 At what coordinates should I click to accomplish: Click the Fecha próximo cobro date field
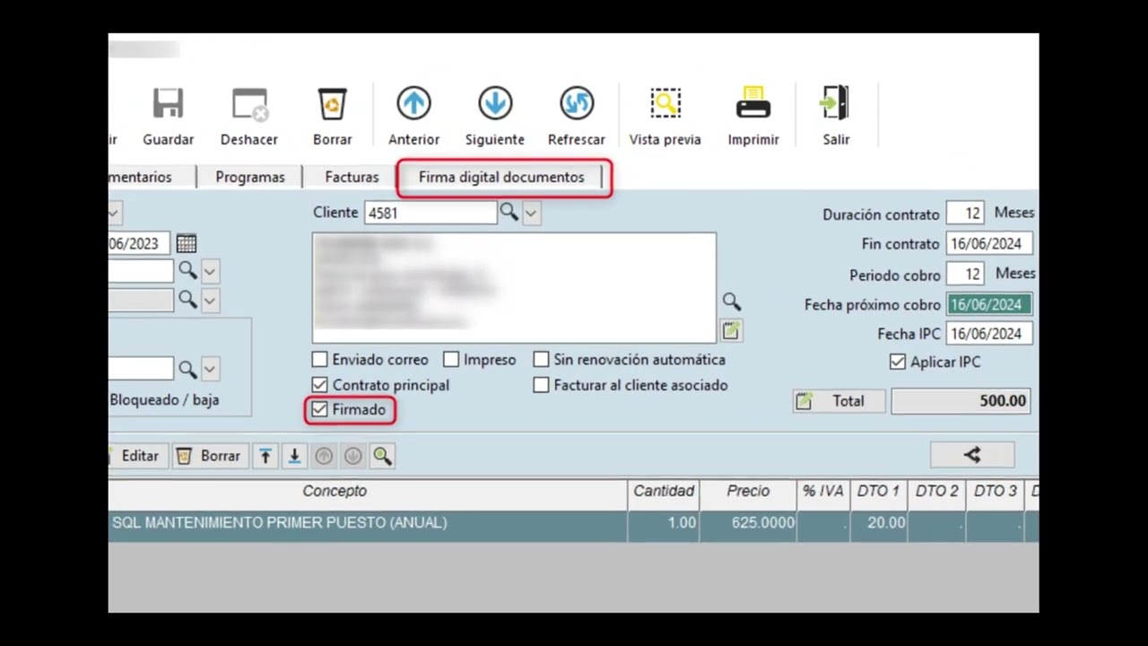[x=989, y=305]
